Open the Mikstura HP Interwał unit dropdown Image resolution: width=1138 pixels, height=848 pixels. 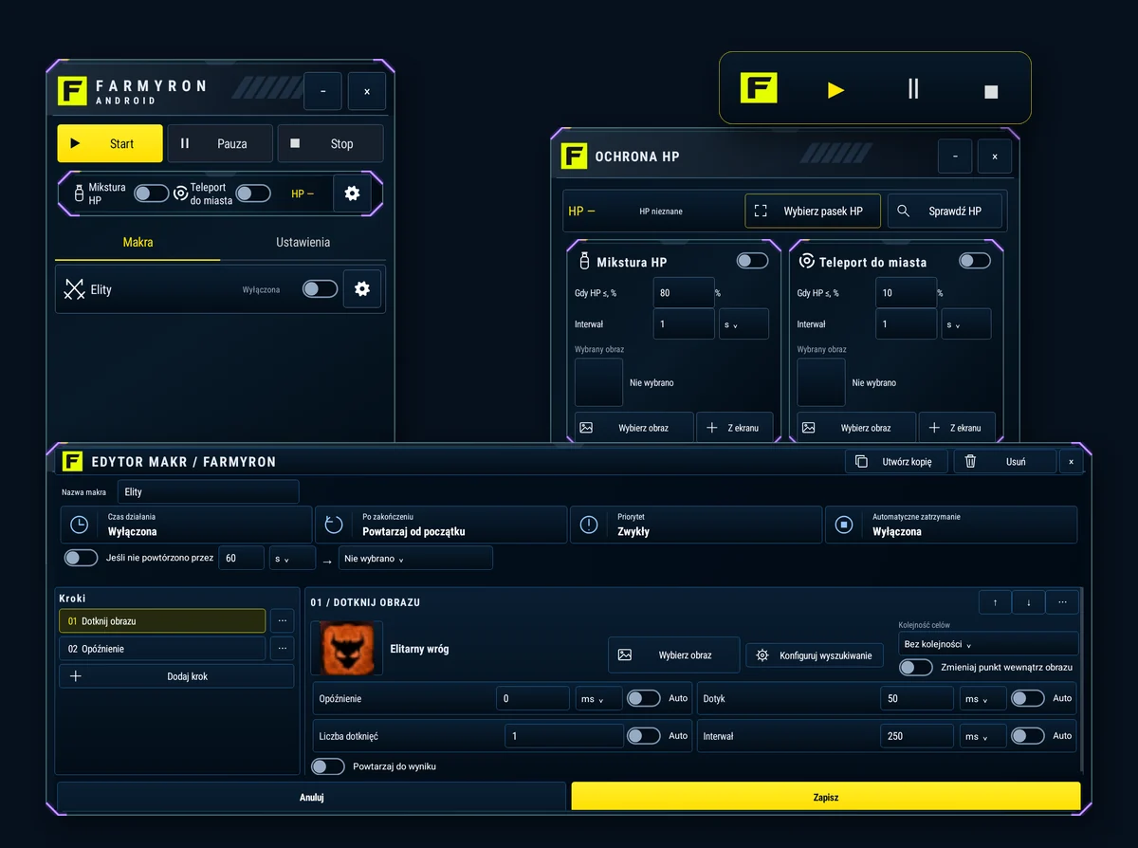[x=743, y=324]
